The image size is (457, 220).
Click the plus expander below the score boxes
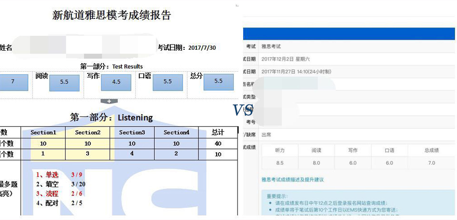pos(109,101)
